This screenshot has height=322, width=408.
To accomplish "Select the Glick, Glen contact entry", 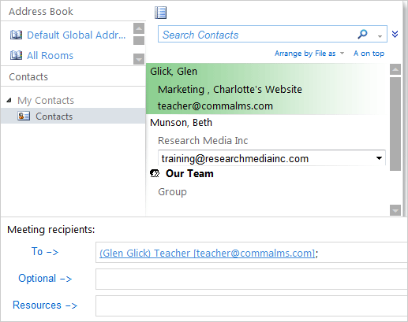I will point(268,89).
